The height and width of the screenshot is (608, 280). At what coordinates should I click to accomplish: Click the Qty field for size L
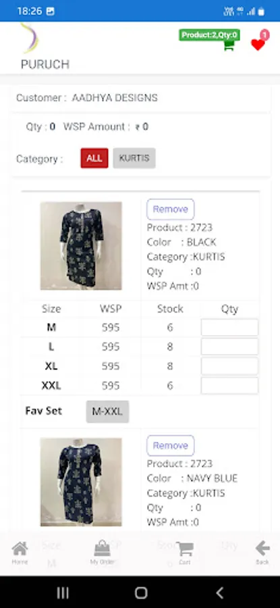[x=229, y=347]
